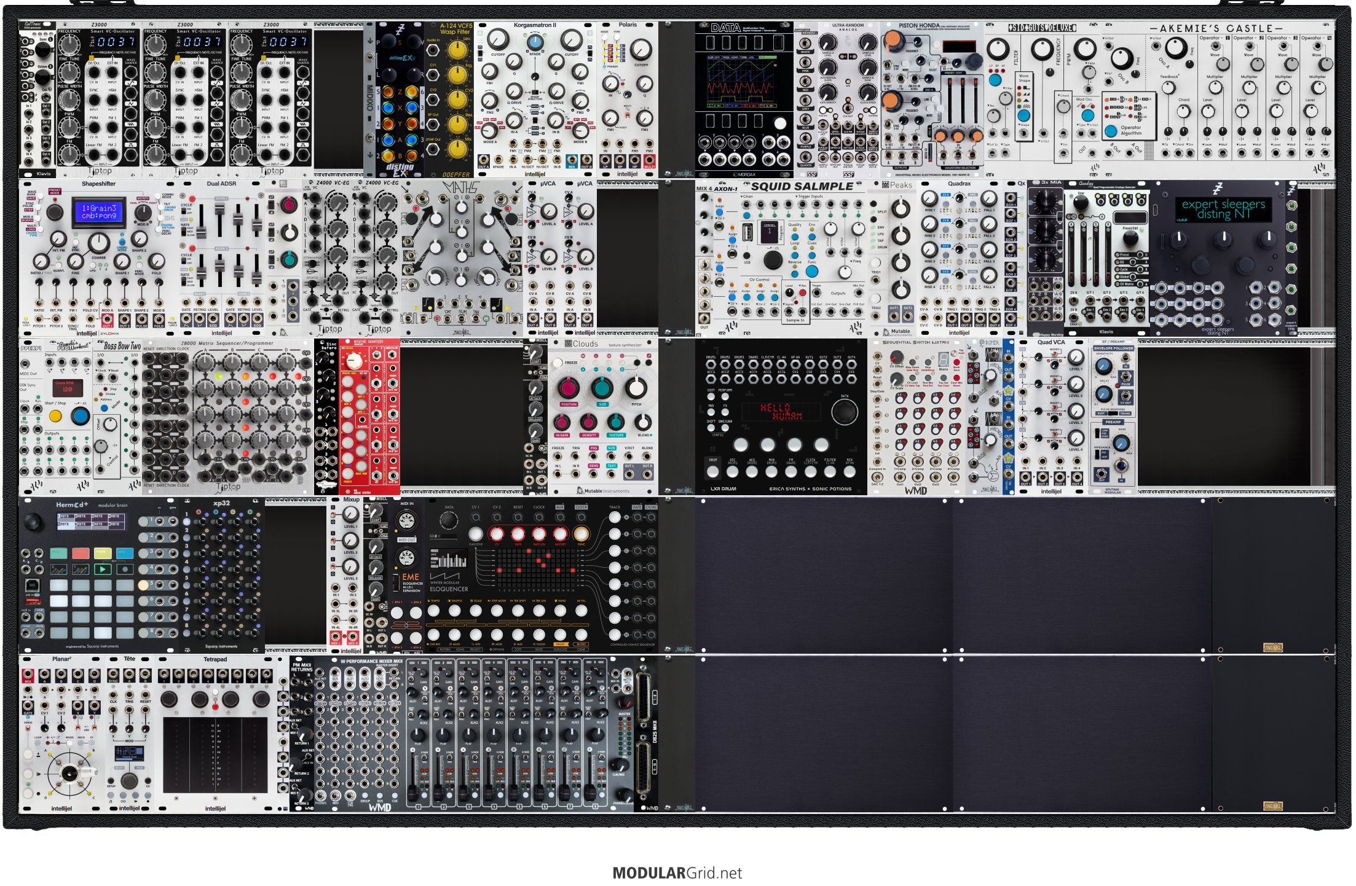This screenshot has width=1356, height=886.
Task: Click the Eloquencer GATE LEN button
Action: (x=538, y=533)
